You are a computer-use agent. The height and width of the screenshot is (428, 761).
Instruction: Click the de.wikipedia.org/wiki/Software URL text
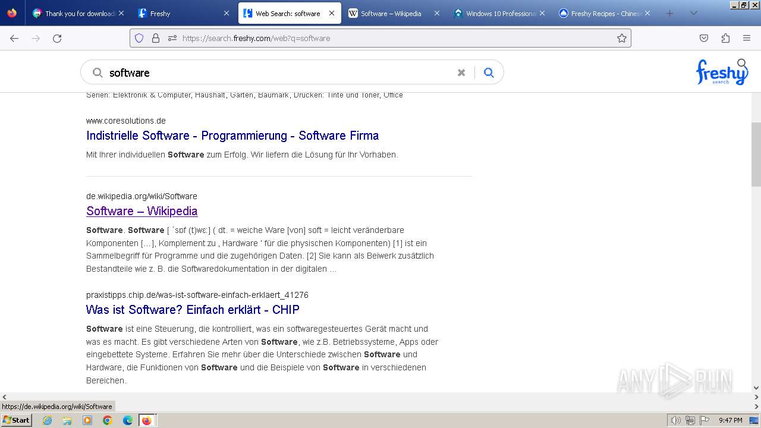(141, 196)
